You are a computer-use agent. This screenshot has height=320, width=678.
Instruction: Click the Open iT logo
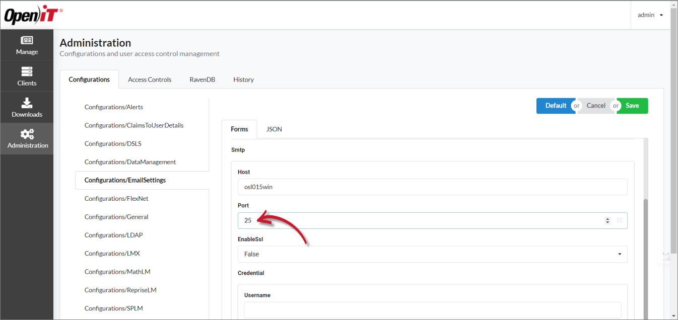coord(33,15)
